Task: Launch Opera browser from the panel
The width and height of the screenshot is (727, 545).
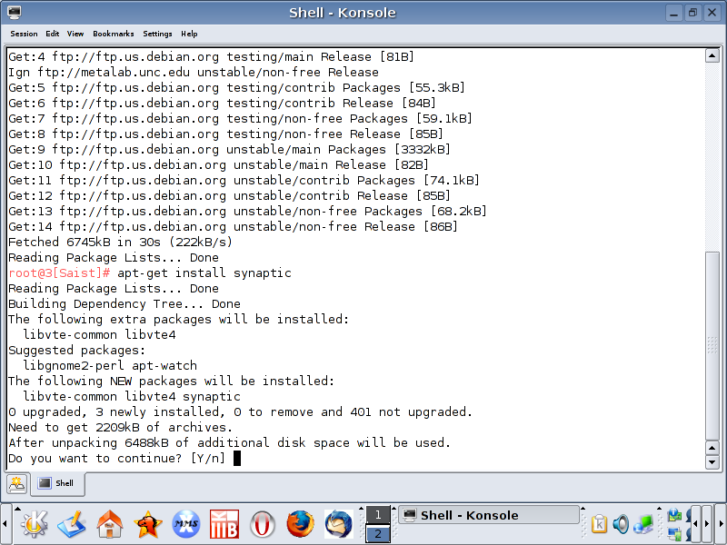Action: (x=263, y=524)
